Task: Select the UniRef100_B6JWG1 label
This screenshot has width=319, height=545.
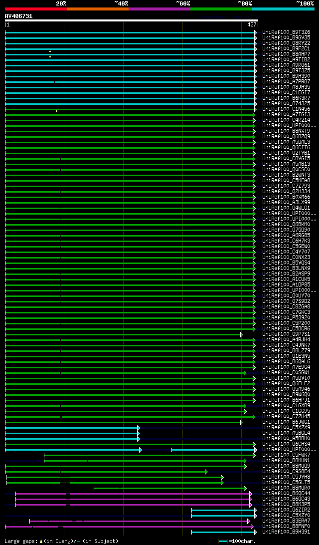Action: [287, 422]
